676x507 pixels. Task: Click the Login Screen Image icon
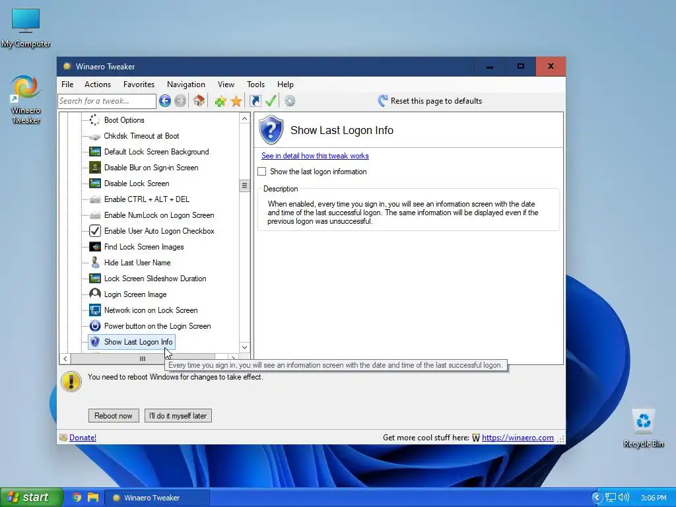[95, 294]
